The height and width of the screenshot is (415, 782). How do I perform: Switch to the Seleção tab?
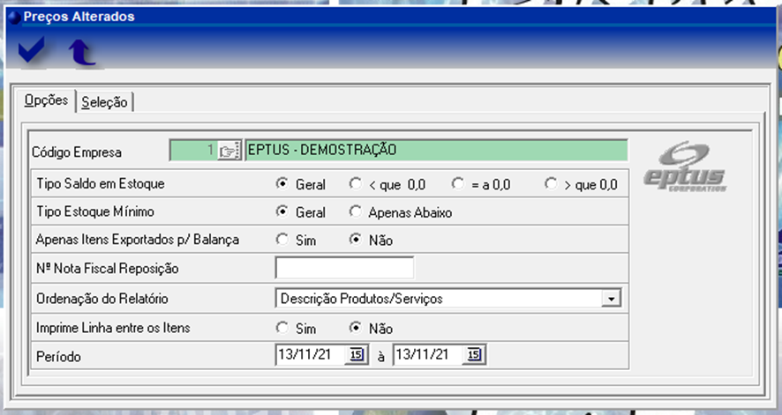pyautogui.click(x=104, y=102)
